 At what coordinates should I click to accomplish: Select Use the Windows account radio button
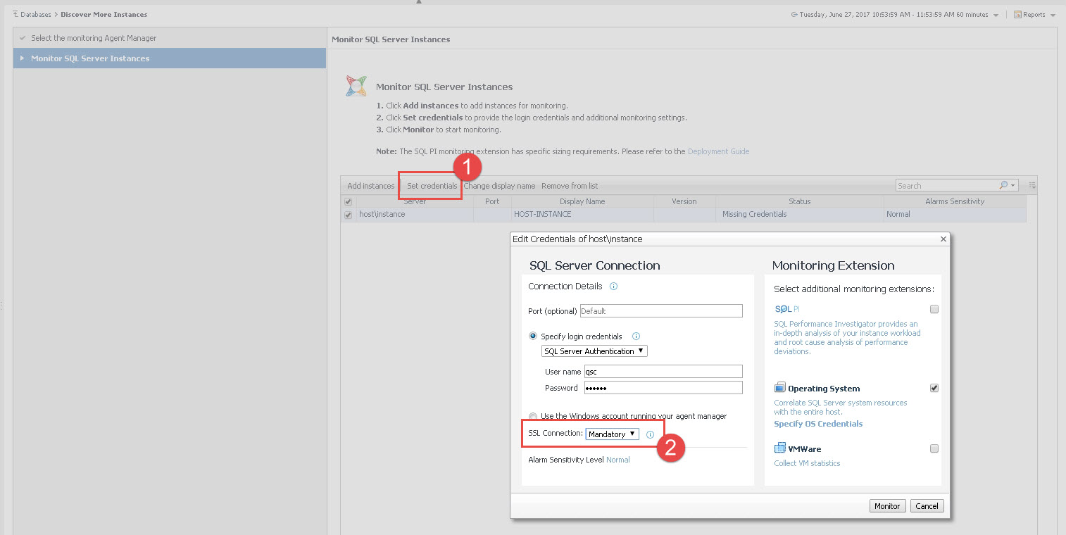[x=533, y=416]
